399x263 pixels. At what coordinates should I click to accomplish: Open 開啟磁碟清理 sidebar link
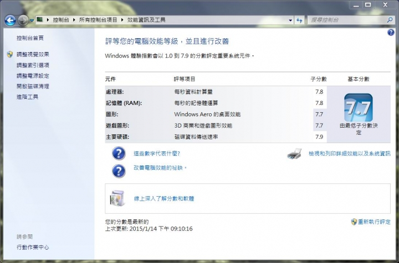(33, 86)
